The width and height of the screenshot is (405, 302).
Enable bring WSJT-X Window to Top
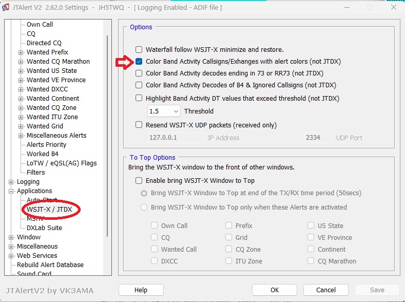139,180
